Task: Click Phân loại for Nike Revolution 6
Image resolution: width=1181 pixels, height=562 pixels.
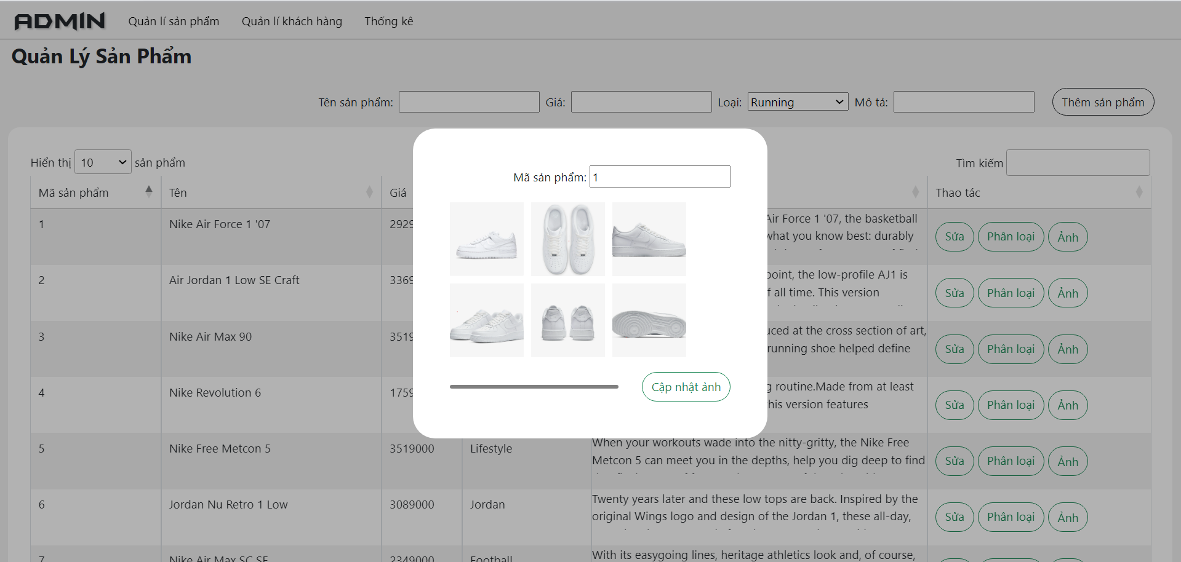Action: [x=1011, y=405]
